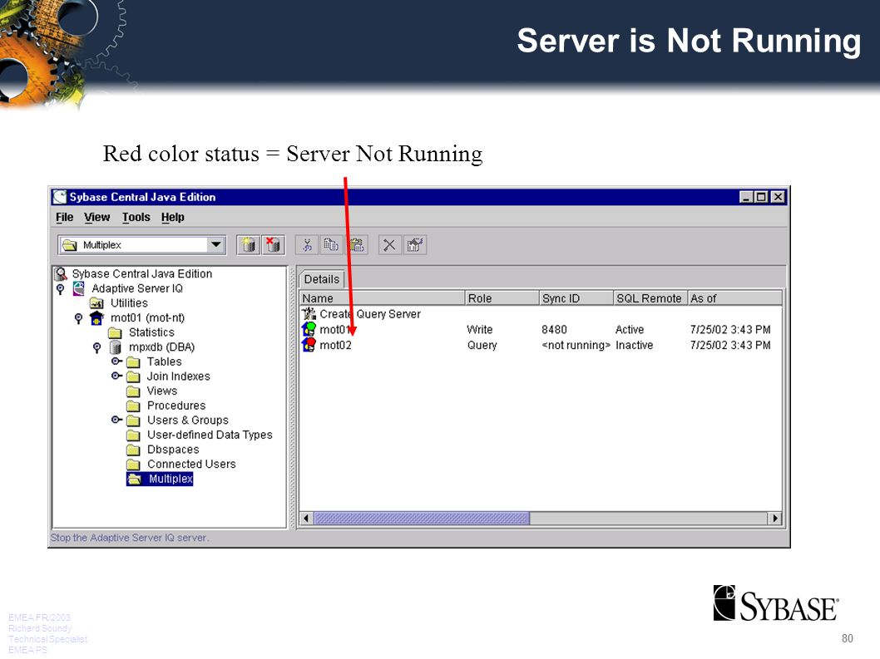The height and width of the screenshot is (659, 880).
Task: Click the Statistics folder icon
Action: point(115,332)
